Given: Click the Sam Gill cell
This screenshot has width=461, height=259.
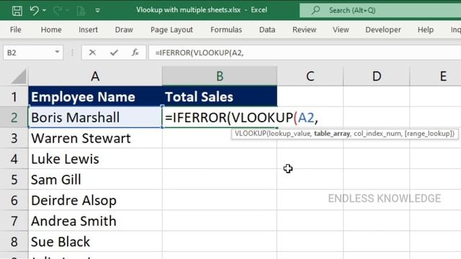Looking at the screenshot, I should pos(95,179).
